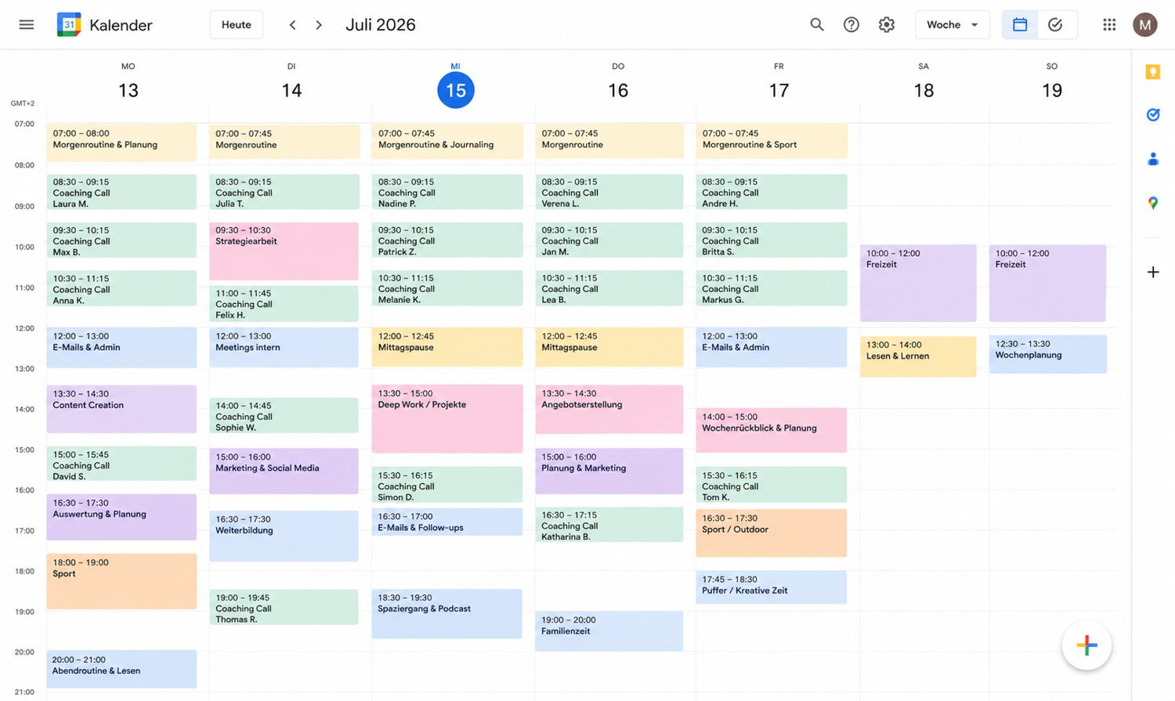
Task: Open Wochenplanung event on Sunday
Action: click(1048, 354)
